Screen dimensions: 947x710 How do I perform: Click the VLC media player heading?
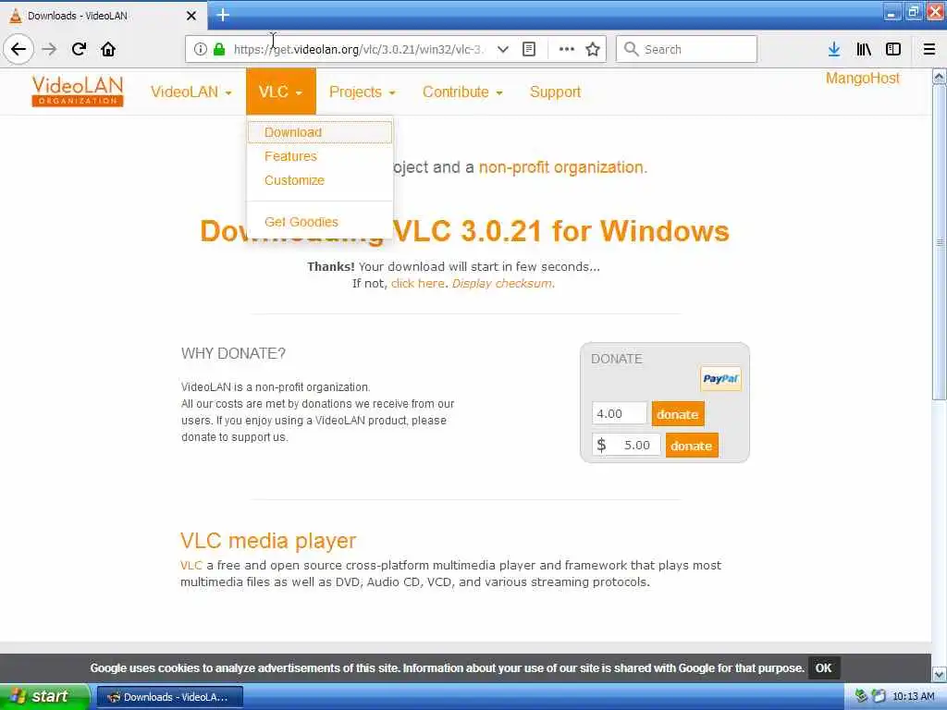click(268, 540)
